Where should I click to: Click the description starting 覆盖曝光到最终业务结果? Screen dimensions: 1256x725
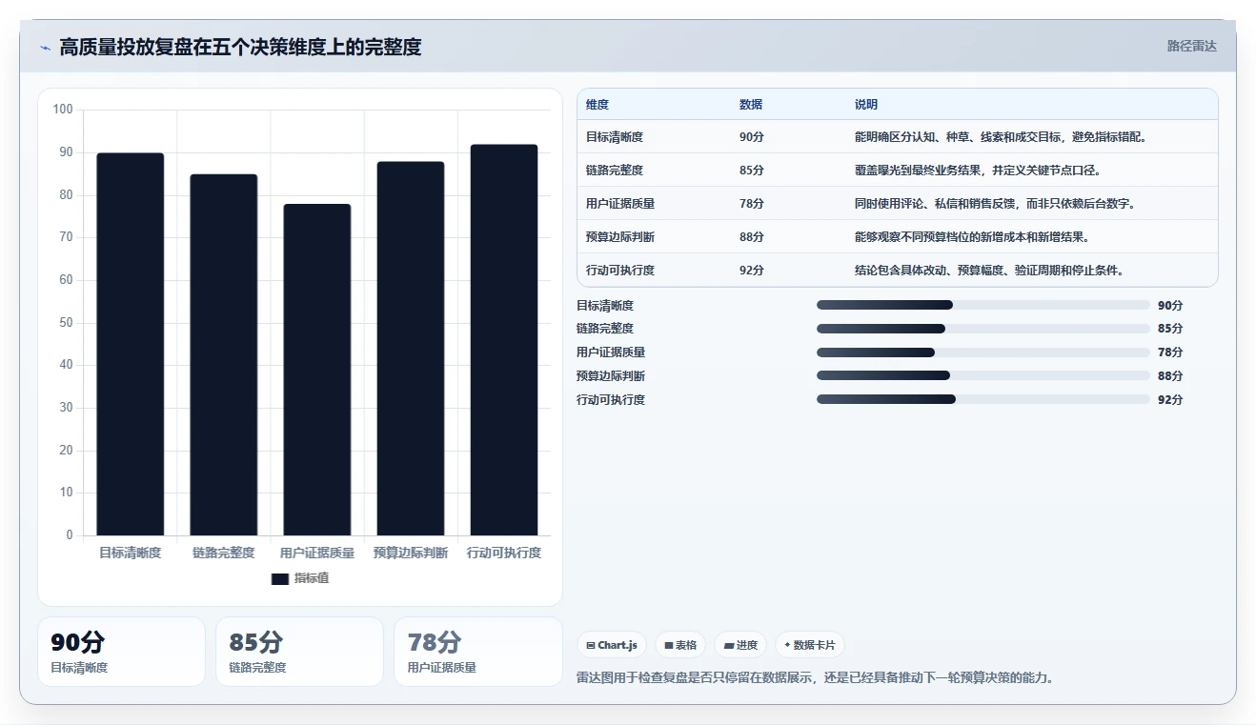(981, 171)
